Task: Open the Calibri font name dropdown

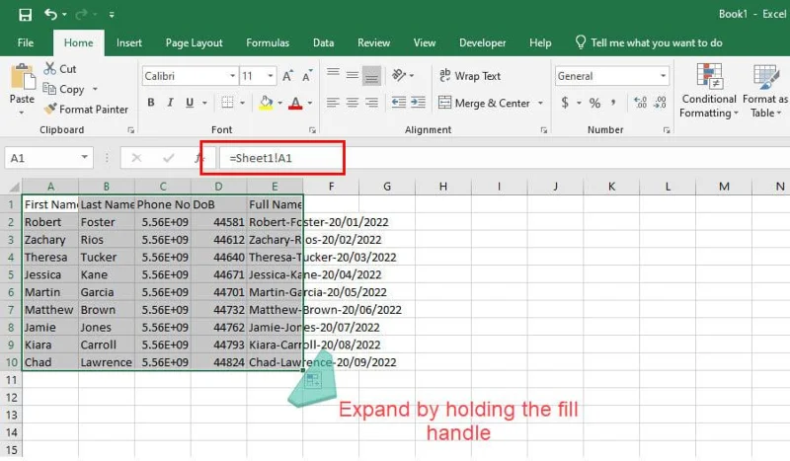Action: (x=233, y=76)
